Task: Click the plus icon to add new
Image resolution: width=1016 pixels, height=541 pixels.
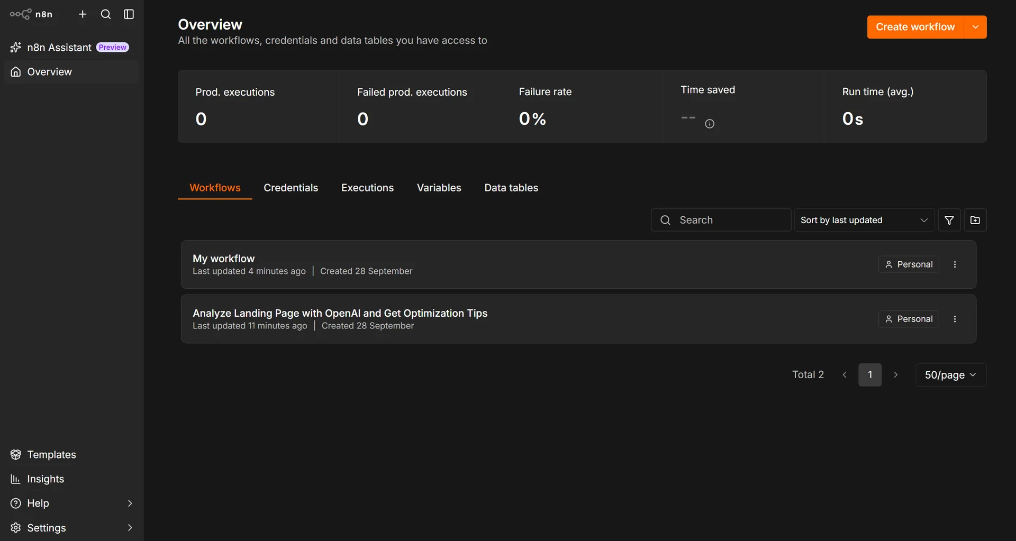Action: pos(83,14)
